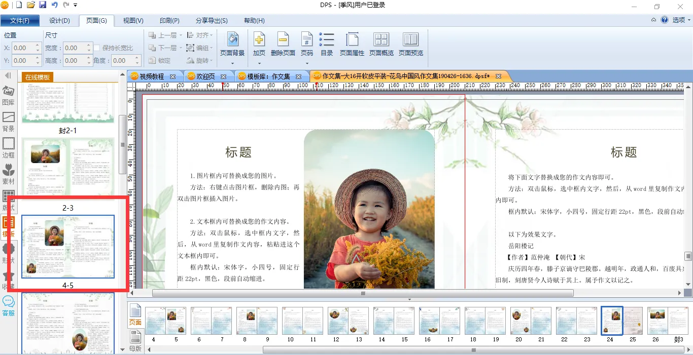Collapse the left template panel

(8, 75)
